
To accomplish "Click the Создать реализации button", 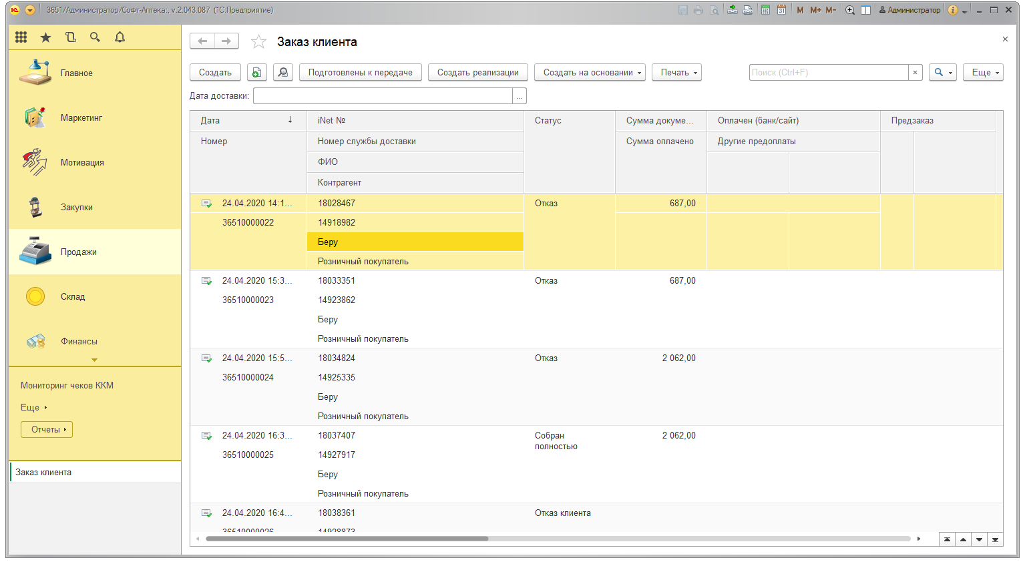I will pos(477,73).
